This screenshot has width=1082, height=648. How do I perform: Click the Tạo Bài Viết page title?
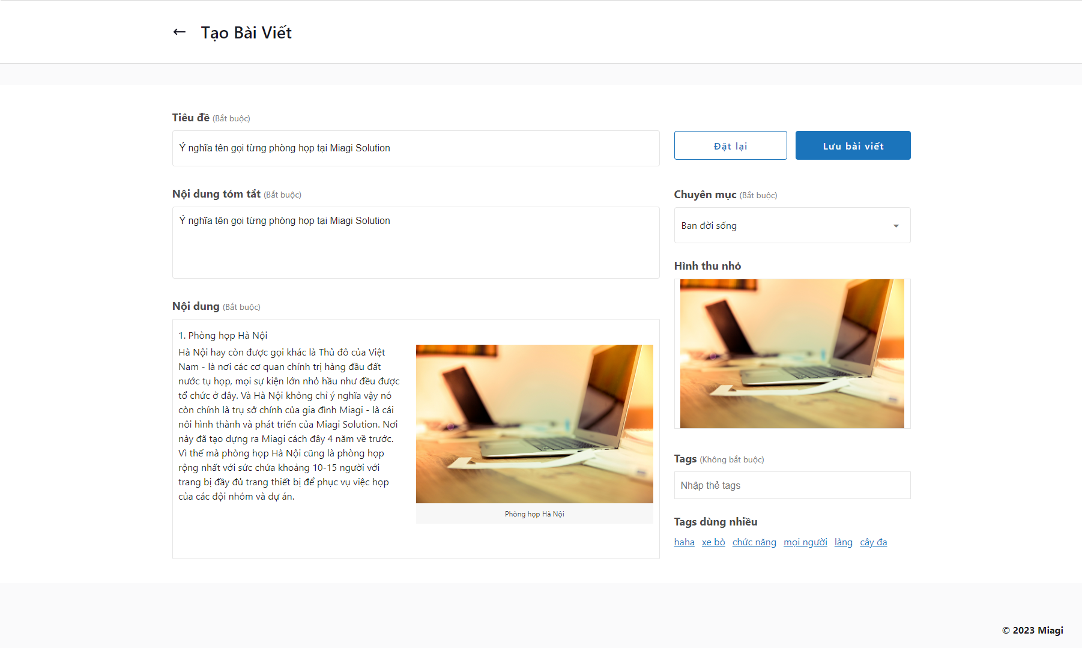click(x=246, y=33)
